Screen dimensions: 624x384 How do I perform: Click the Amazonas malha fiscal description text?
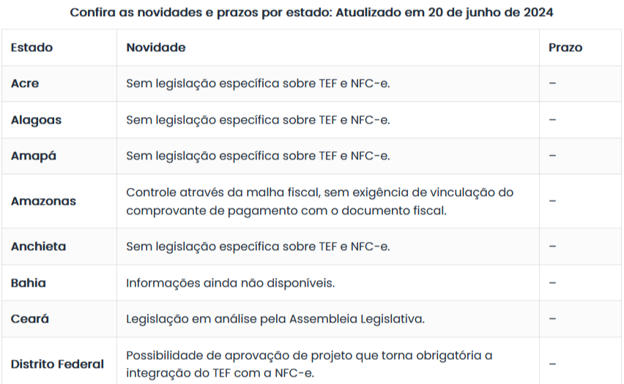click(x=319, y=201)
